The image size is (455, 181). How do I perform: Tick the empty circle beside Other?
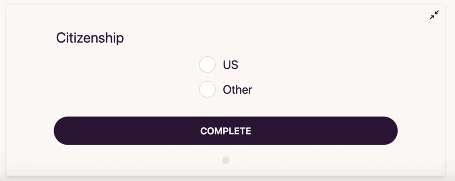[x=207, y=90]
